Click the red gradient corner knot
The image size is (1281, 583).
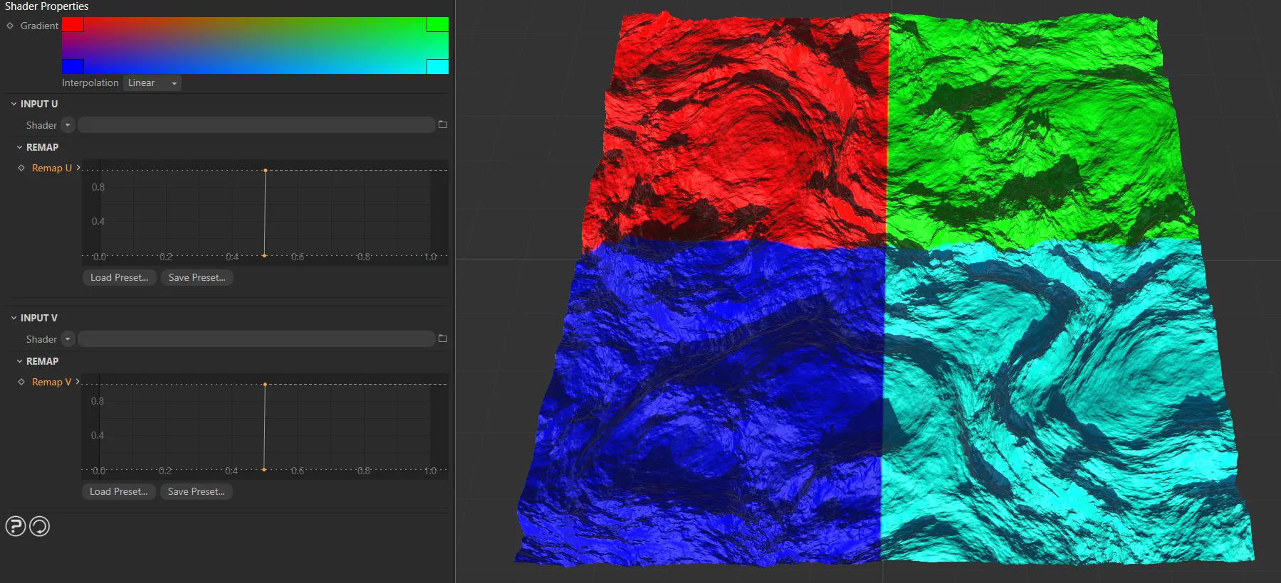pos(73,24)
